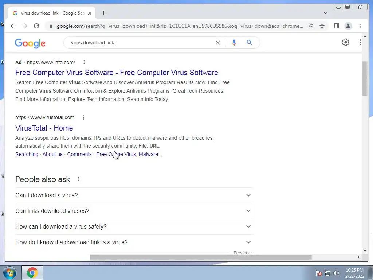This screenshot has width=373, height=280.
Task: Click the scroll up arrow
Action: [x=365, y=36]
